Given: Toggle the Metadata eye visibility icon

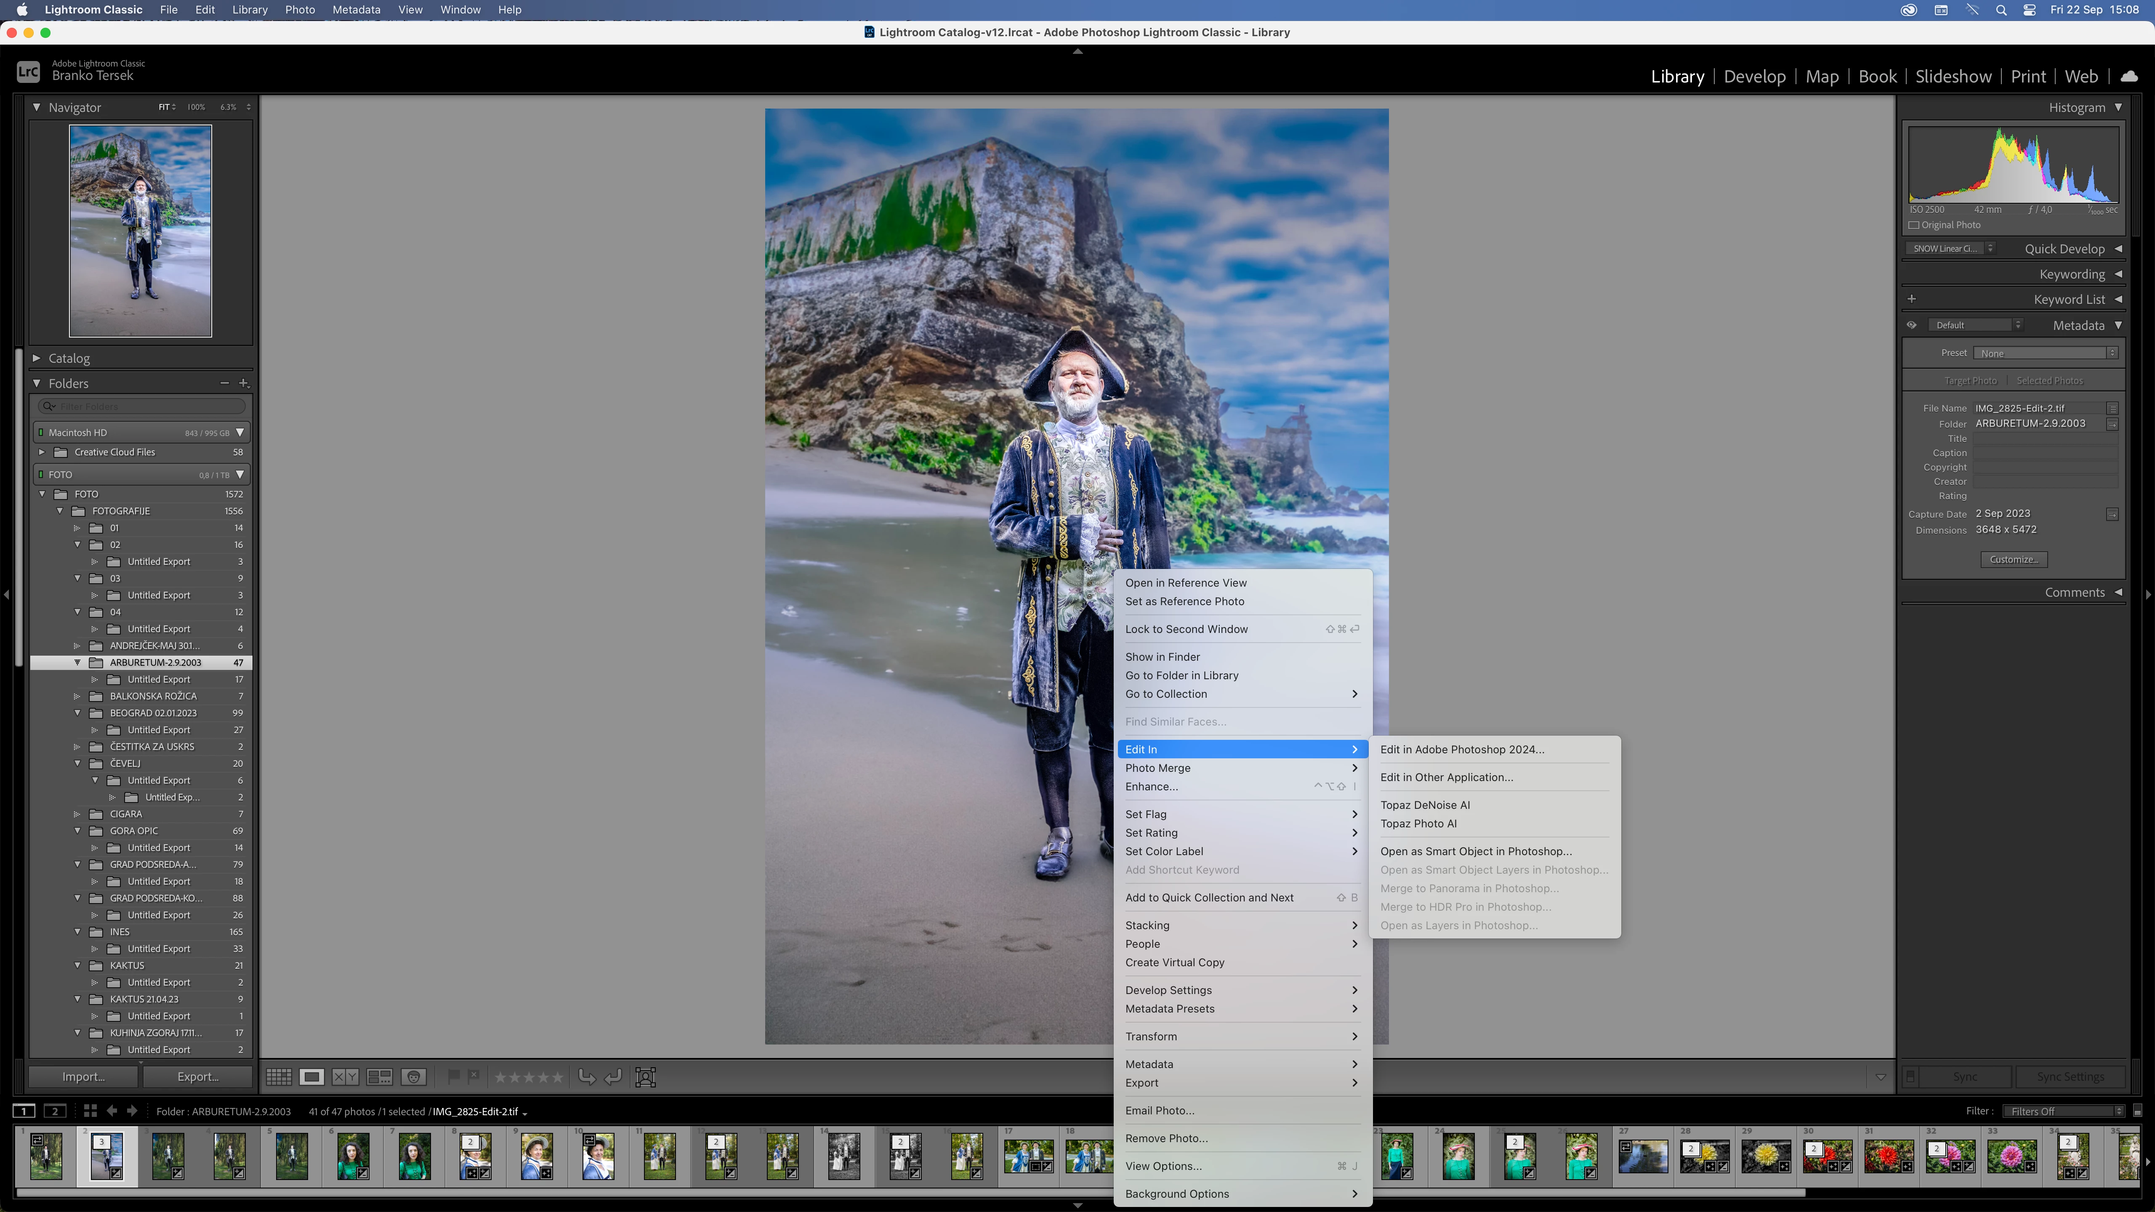Looking at the screenshot, I should 1912,325.
